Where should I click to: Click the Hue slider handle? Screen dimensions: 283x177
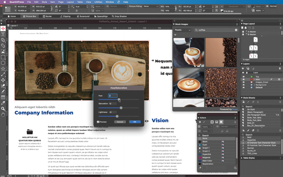119,99
